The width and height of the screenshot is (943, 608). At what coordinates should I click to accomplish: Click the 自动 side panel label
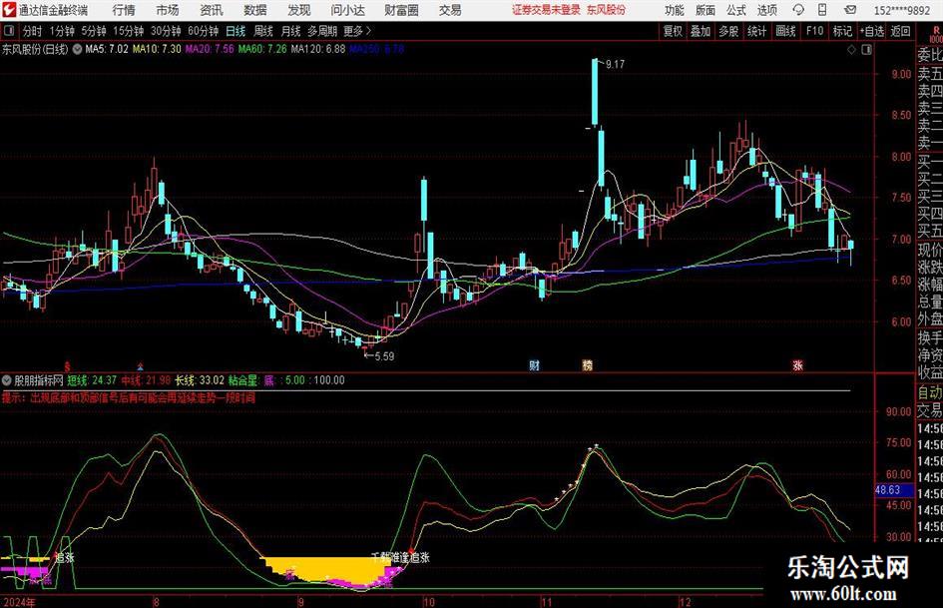[x=930, y=392]
